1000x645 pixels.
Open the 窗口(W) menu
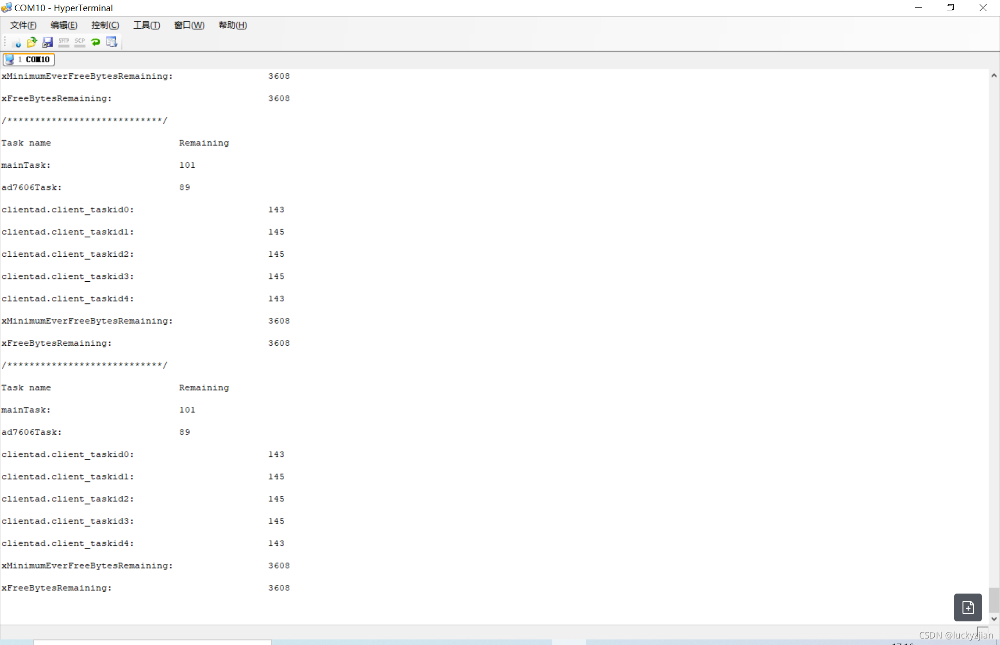coord(188,25)
